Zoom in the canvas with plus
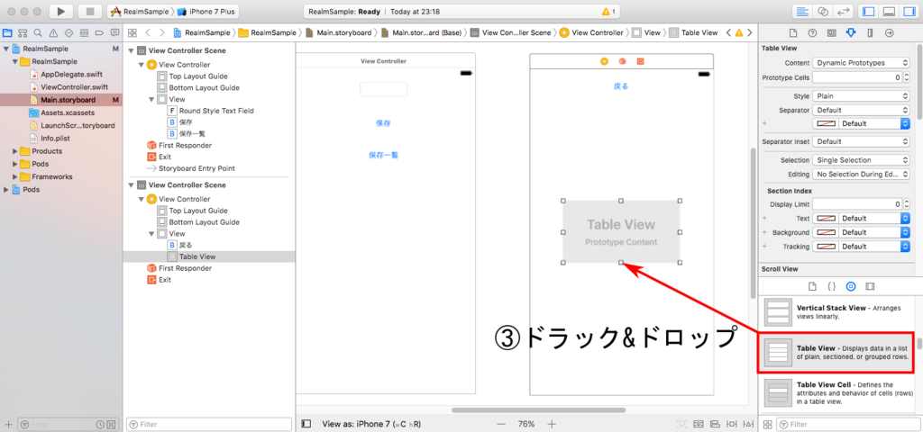Image resolution: width=923 pixels, height=432 pixels. coord(552,424)
